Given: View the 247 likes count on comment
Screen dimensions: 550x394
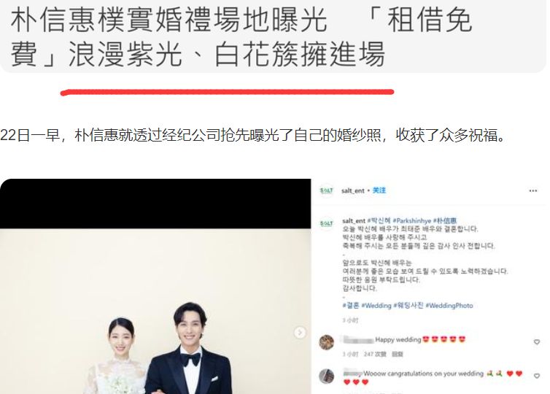Looking at the screenshot, I should (375, 355).
